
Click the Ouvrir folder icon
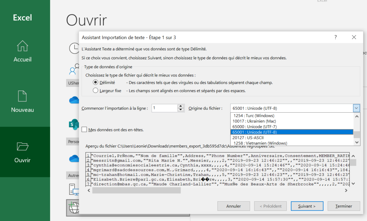click(x=22, y=146)
